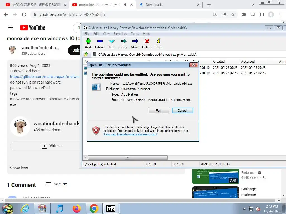Click the share page icon in Chrome

[224, 14]
